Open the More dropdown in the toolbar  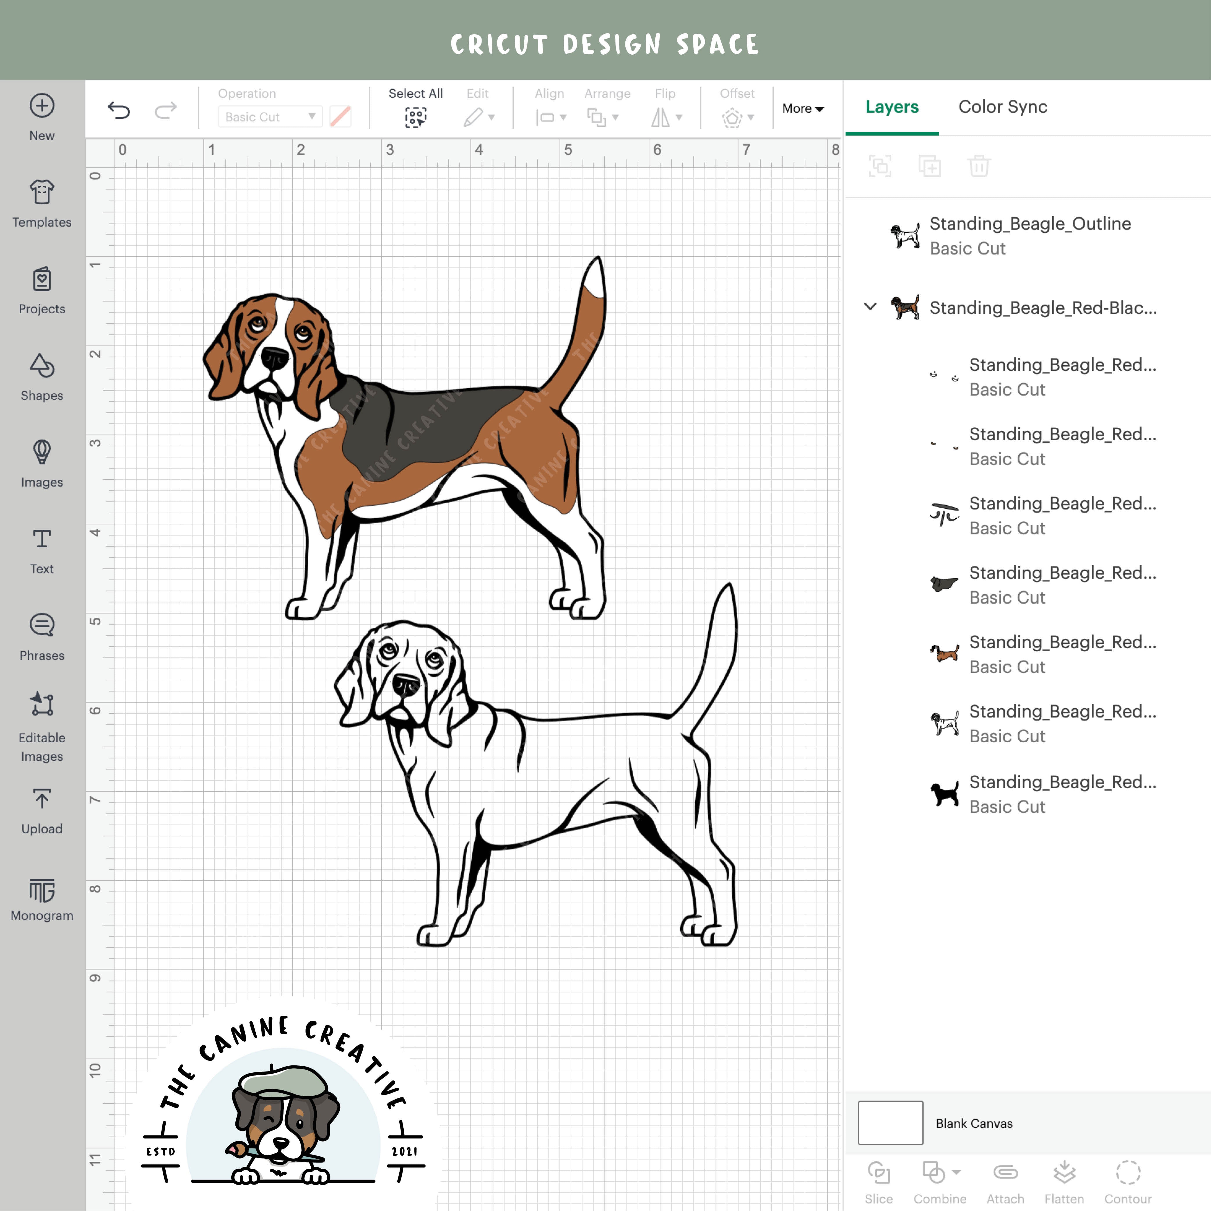[x=803, y=108]
